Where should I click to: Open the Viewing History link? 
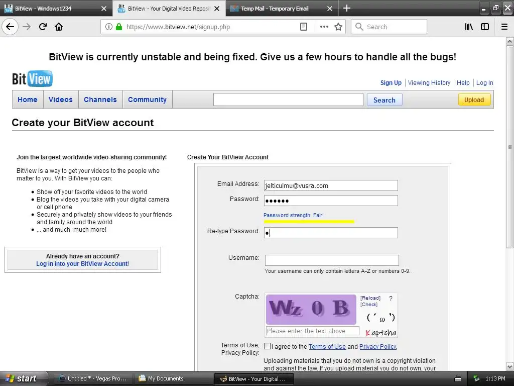[429, 83]
